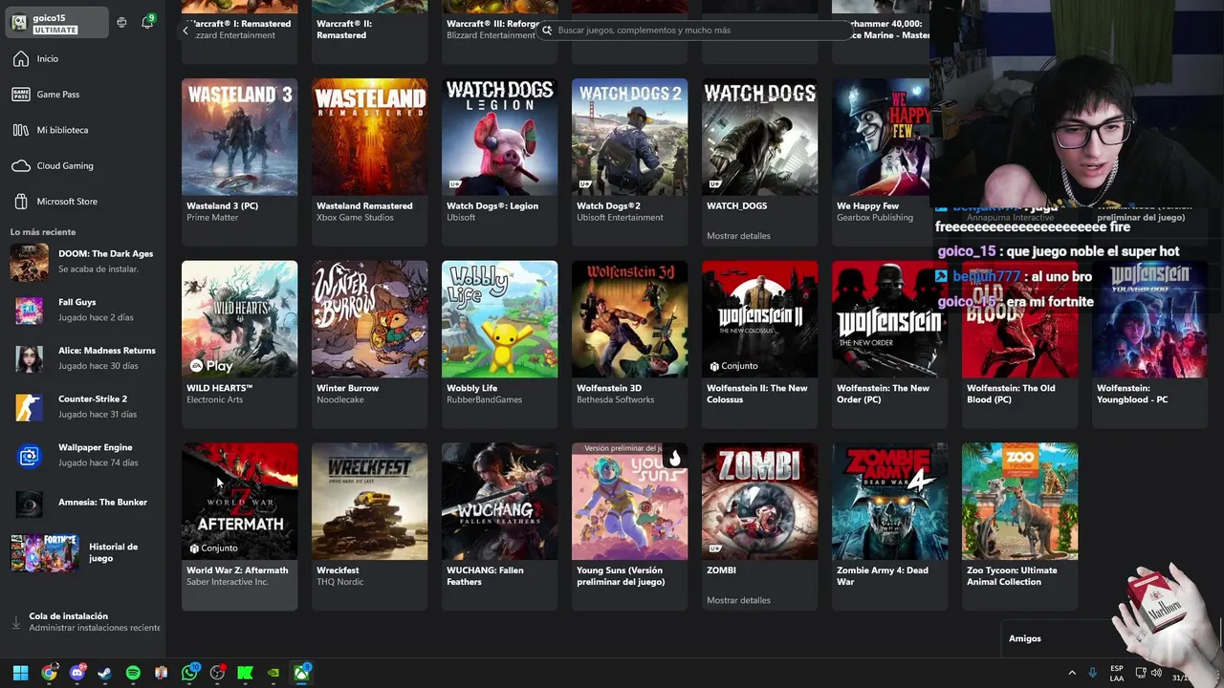Open Steam from taskbar
The image size is (1224, 688).
click(x=104, y=673)
